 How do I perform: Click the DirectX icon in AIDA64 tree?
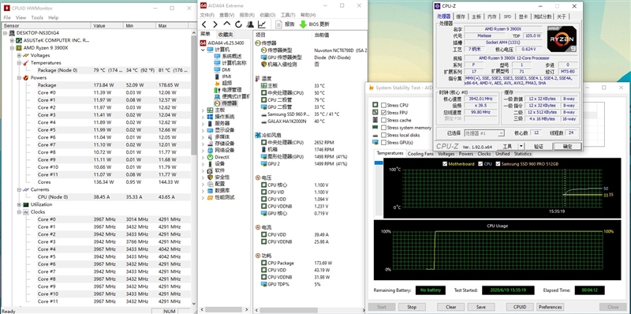[x=210, y=157]
